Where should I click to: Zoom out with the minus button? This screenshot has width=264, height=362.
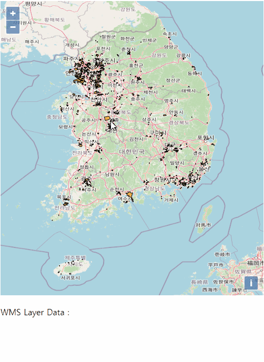click(13, 27)
